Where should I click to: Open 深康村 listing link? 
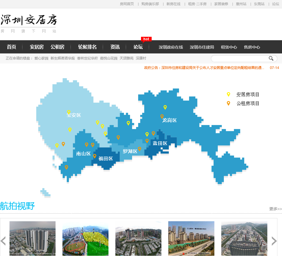[x=141, y=58]
